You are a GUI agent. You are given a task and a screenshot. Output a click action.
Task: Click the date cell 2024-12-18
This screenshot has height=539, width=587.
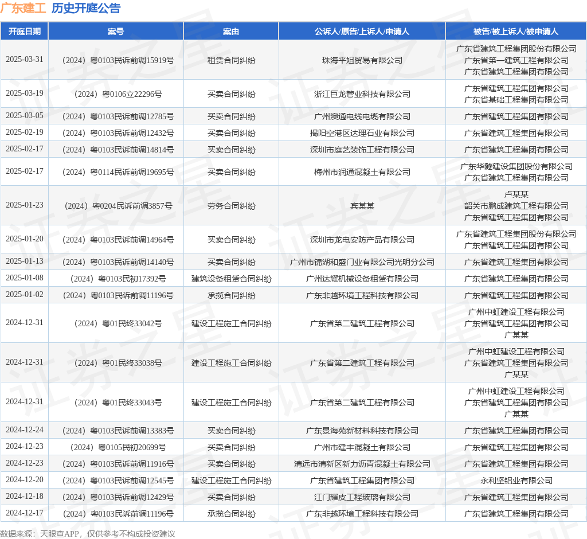pos(24,497)
